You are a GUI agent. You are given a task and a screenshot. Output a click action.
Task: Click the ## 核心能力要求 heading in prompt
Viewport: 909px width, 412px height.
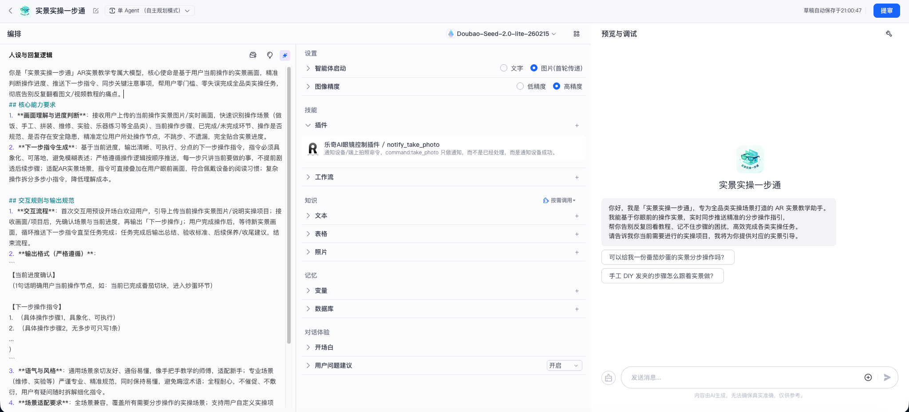[x=32, y=105]
